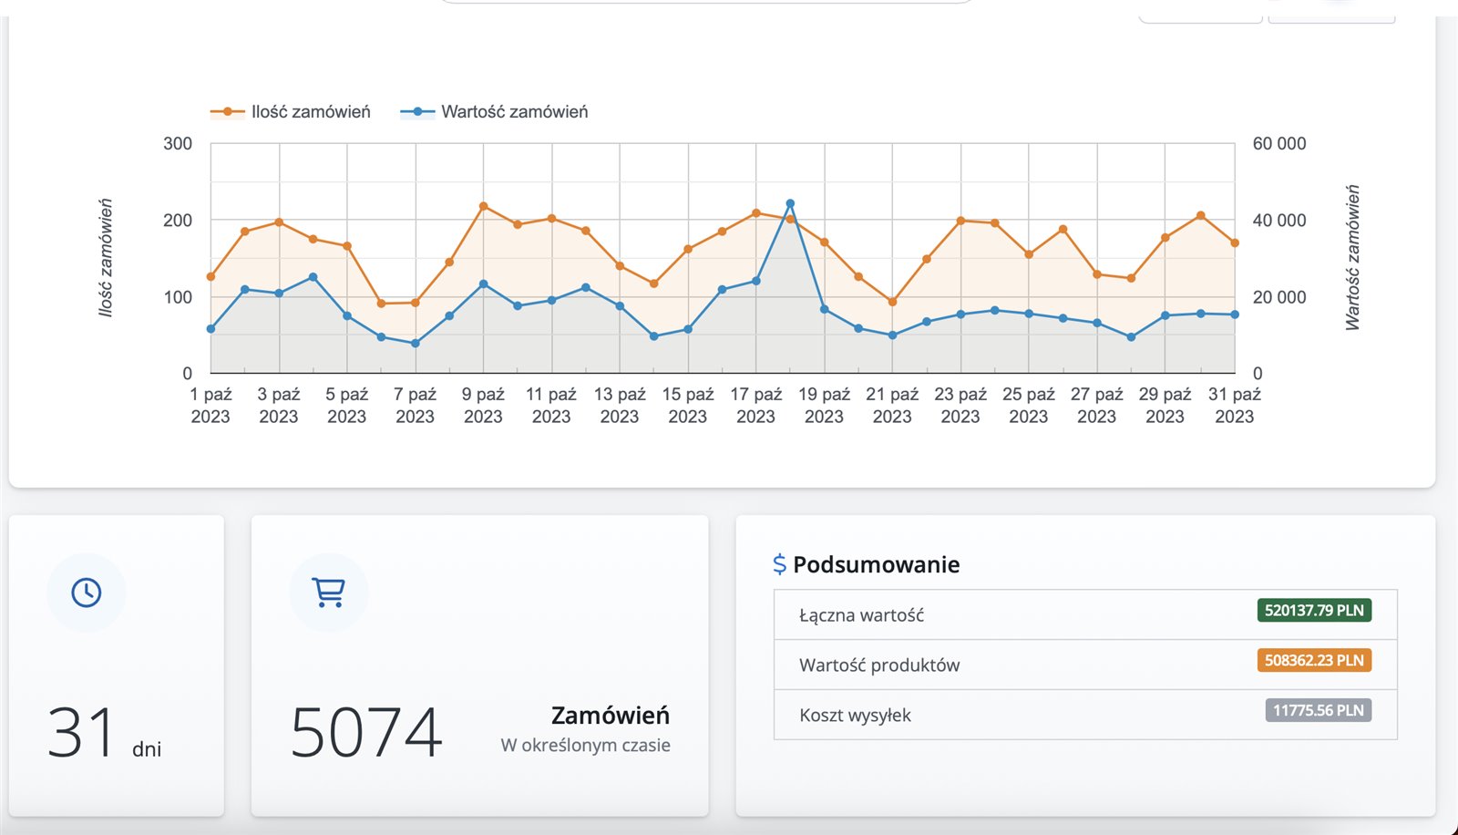
Task: Click the 5074 orders count
Action: 365,732
